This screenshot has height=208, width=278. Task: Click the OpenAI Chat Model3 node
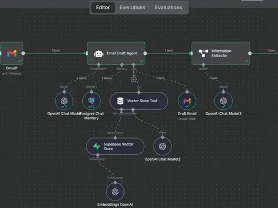[x=224, y=101]
